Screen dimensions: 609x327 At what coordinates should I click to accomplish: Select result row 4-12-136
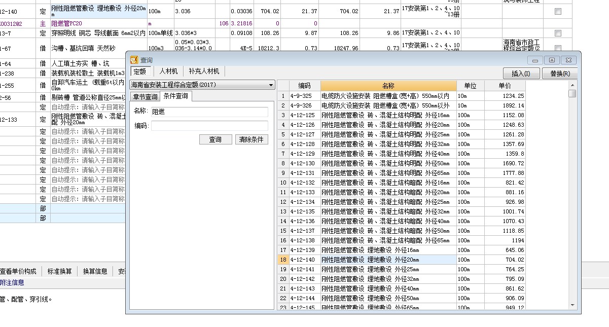pyautogui.click(x=402, y=221)
